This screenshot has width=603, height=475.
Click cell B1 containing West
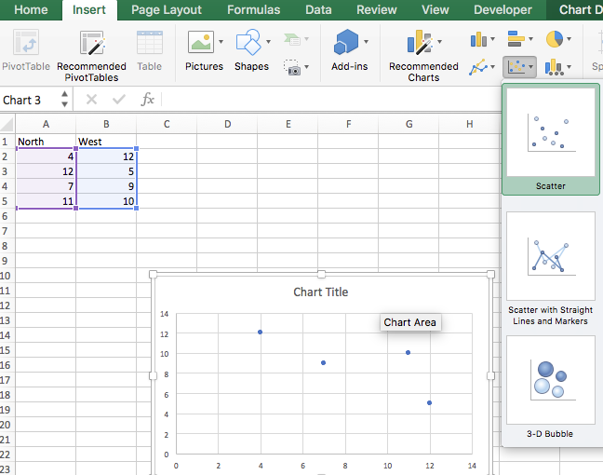pos(106,142)
